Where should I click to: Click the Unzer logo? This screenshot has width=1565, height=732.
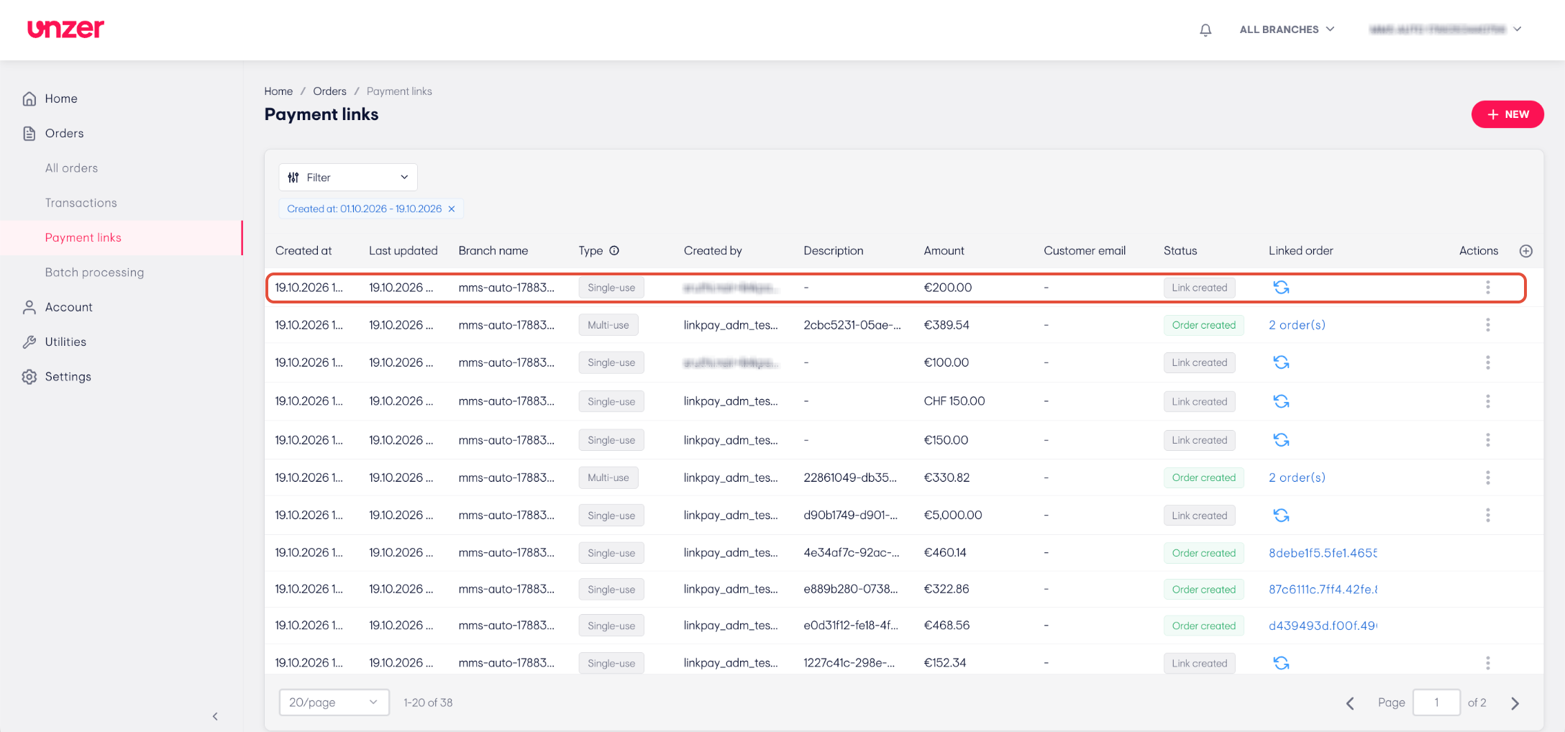(x=65, y=29)
